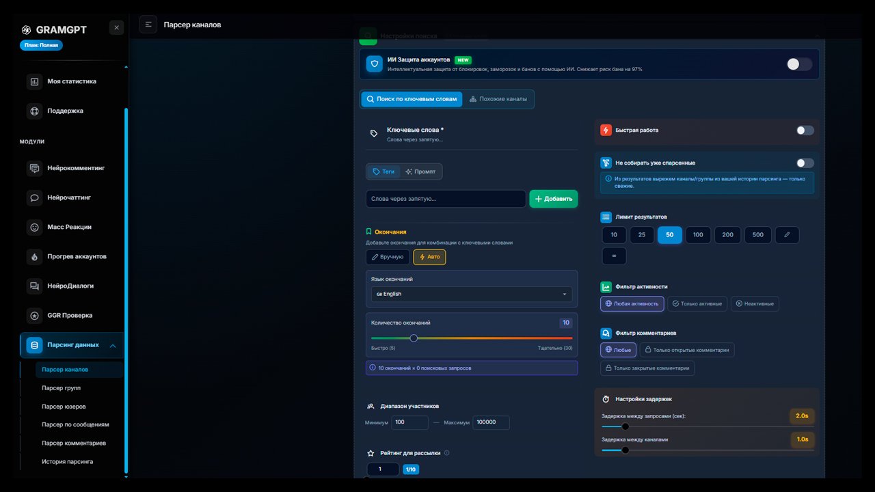Select Только открытые комментарии filter
The width and height of the screenshot is (875, 492).
coord(687,350)
